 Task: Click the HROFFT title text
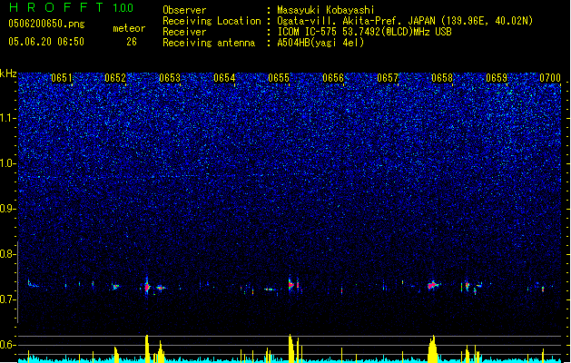56,7
